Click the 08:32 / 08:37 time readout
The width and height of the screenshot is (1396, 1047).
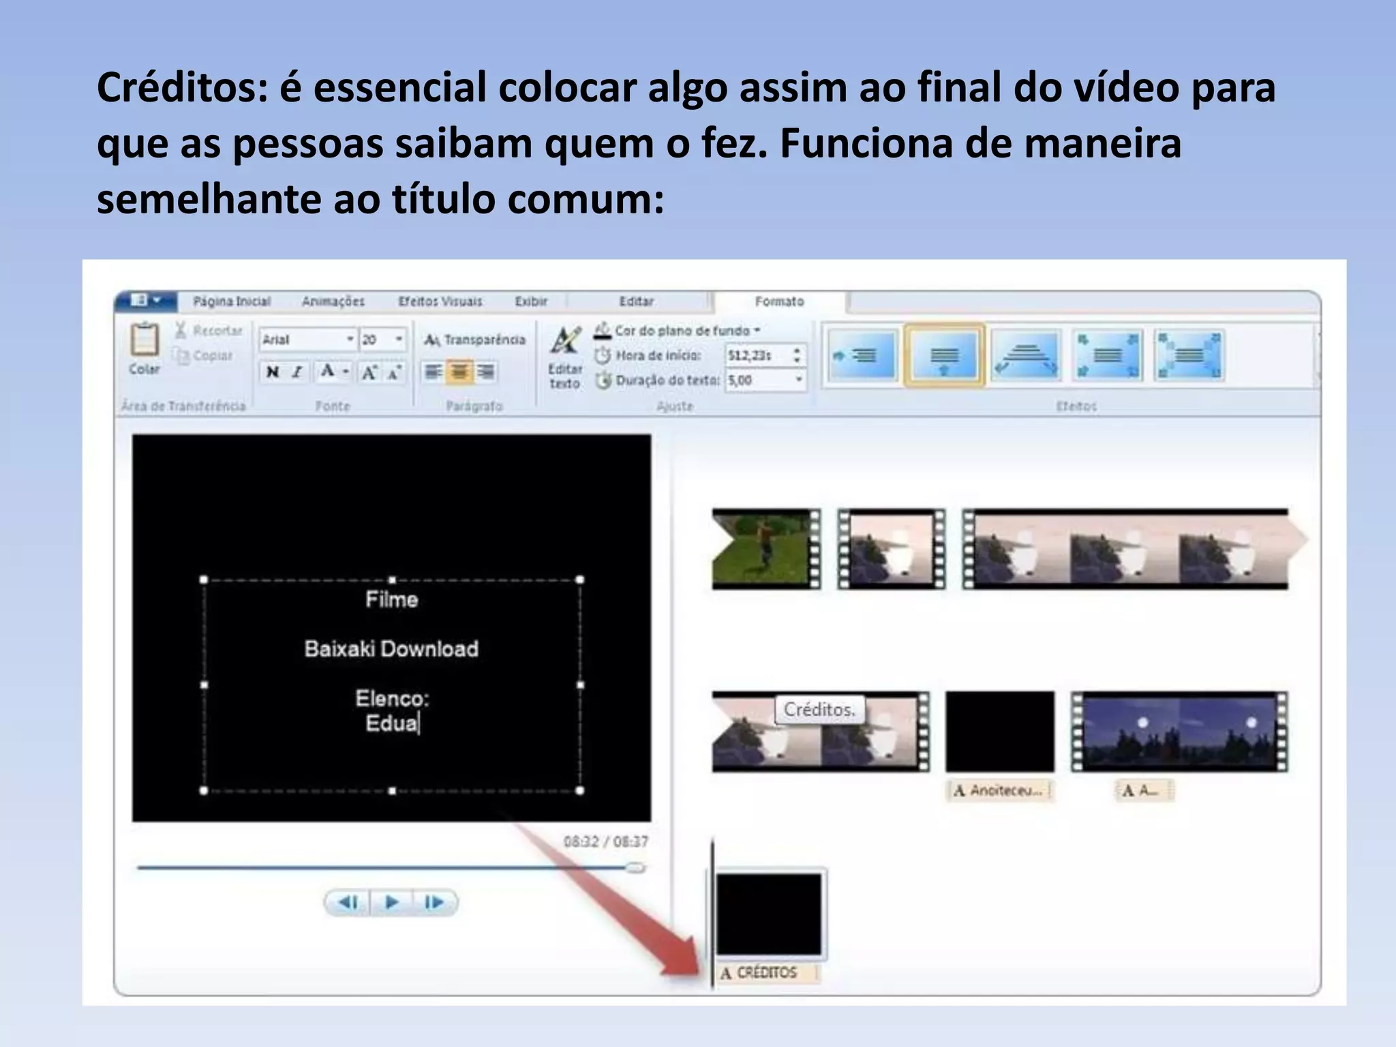pos(606,842)
